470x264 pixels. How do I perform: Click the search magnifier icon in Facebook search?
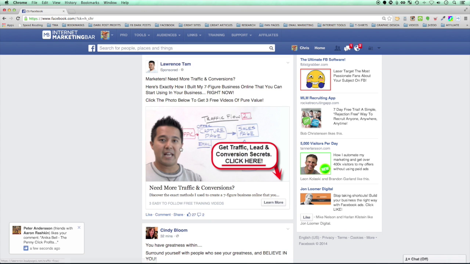[271, 48]
